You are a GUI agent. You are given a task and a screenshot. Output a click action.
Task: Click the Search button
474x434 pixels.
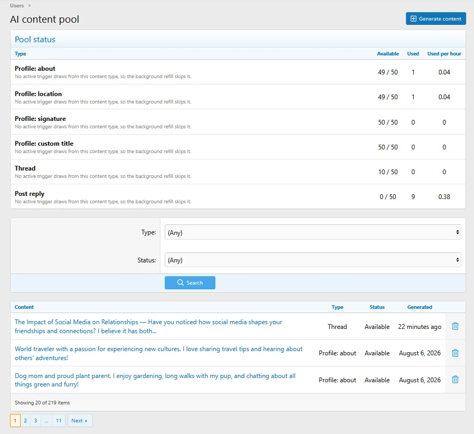click(x=190, y=282)
